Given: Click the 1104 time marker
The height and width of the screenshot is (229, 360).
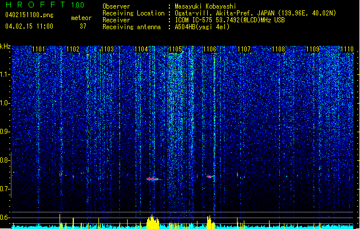Looking at the screenshot, I should 141,49.
